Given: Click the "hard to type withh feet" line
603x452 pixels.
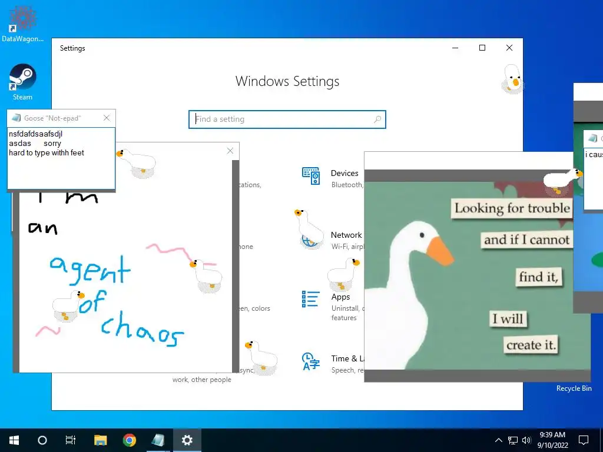Looking at the screenshot, I should (46, 152).
